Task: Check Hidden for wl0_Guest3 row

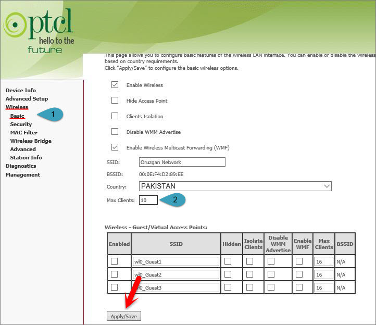Action: pos(228,287)
